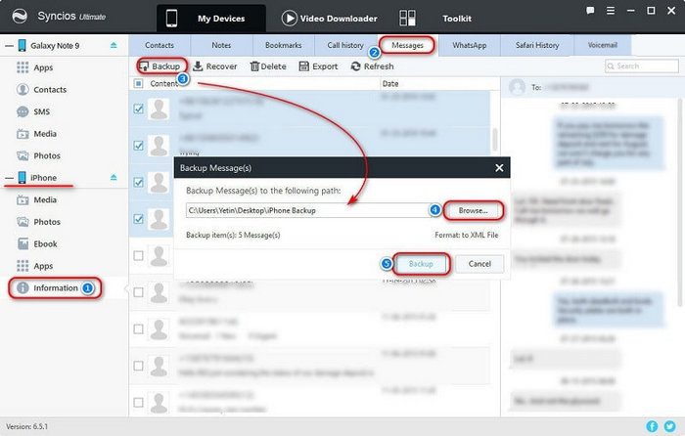Viewport: 685px width, 436px height.
Task: Check the eighth message checkbox
Action: click(138, 366)
